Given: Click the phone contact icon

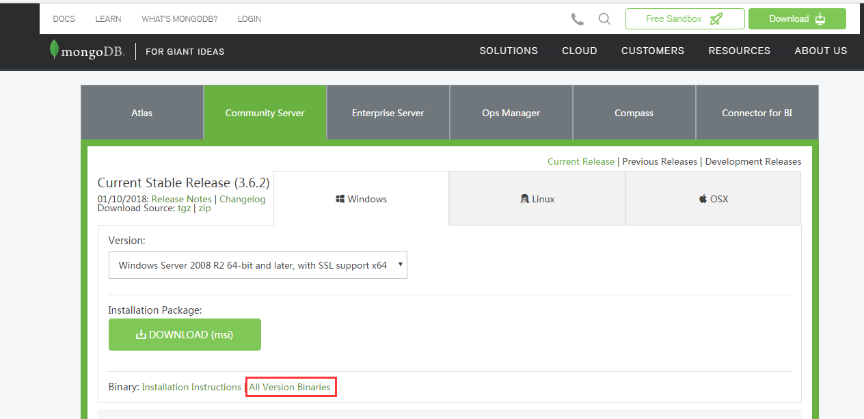Looking at the screenshot, I should click(578, 19).
